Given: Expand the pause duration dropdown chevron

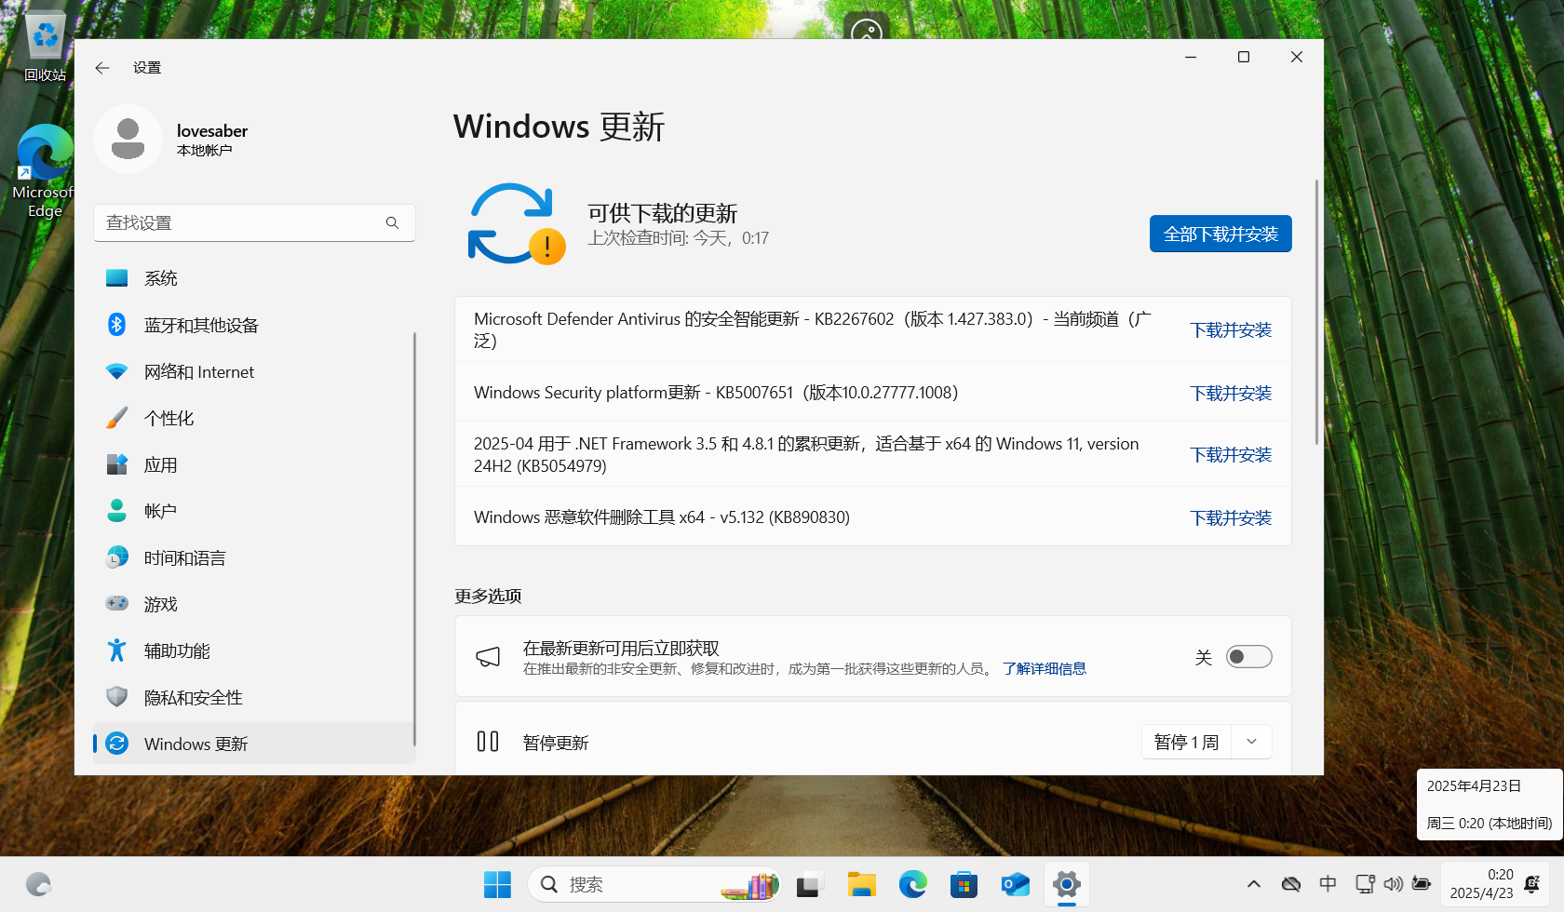Looking at the screenshot, I should click(1251, 742).
